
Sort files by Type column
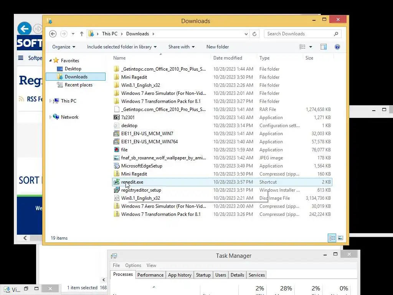pyautogui.click(x=264, y=58)
